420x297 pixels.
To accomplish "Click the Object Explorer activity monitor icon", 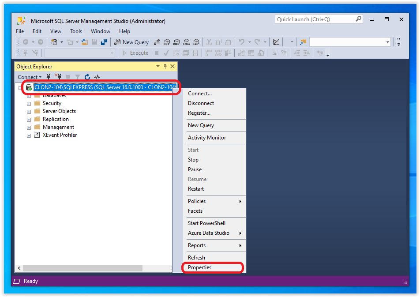I will (x=97, y=77).
